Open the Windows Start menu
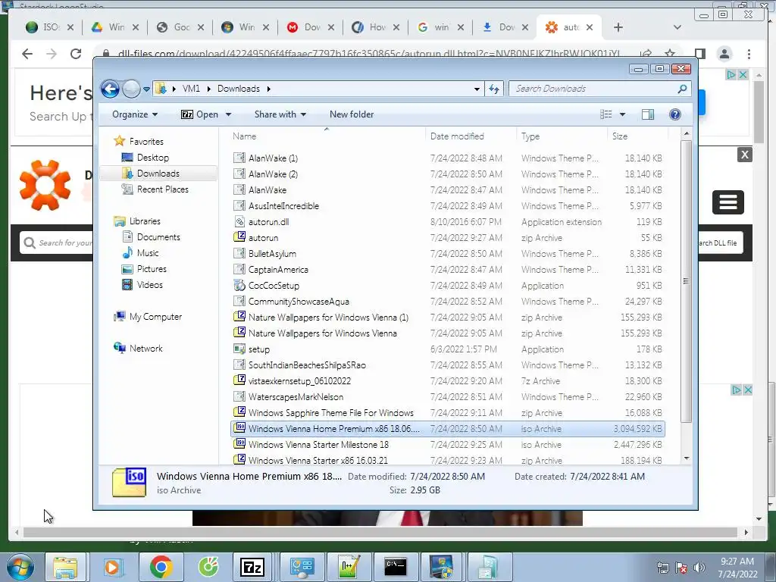The height and width of the screenshot is (582, 776). (19, 567)
